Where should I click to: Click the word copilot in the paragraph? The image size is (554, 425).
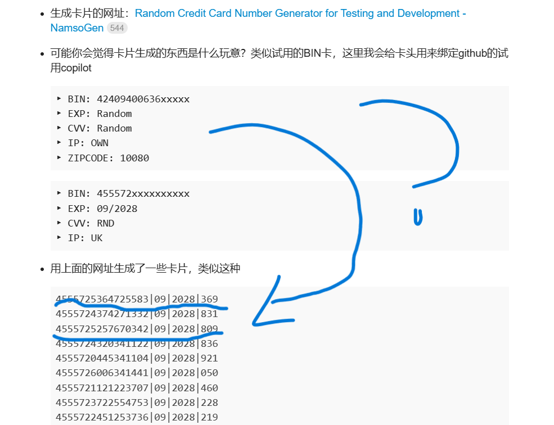pos(76,68)
